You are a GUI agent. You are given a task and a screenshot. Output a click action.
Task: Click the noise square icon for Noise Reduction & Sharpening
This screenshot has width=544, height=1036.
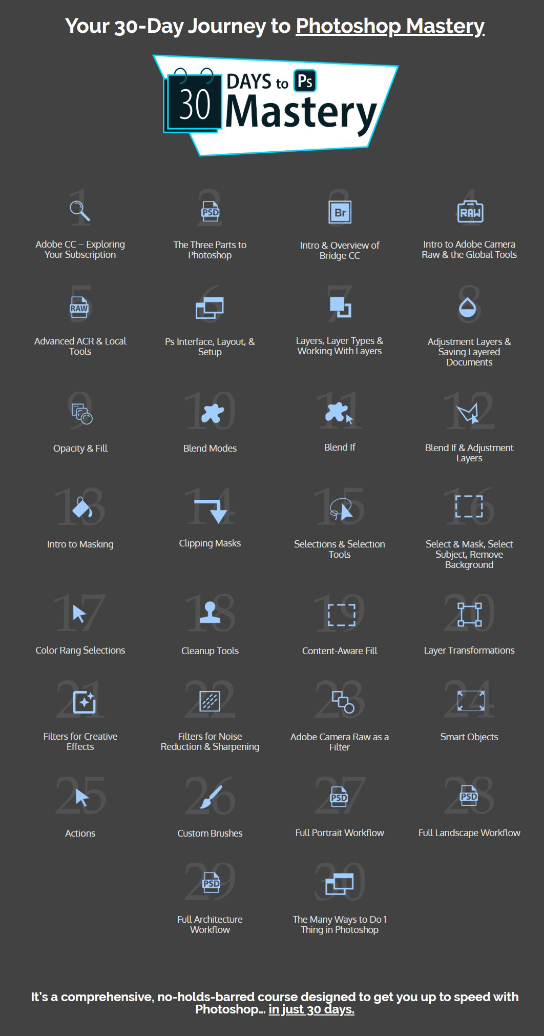tap(210, 701)
